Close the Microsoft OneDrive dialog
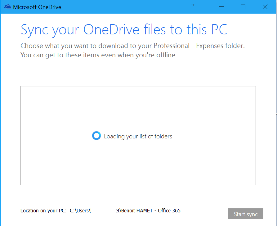 pyautogui.click(x=265, y=7)
